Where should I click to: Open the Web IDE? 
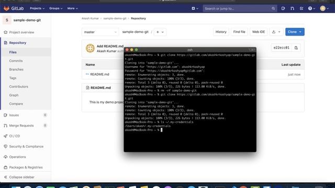point(258,32)
